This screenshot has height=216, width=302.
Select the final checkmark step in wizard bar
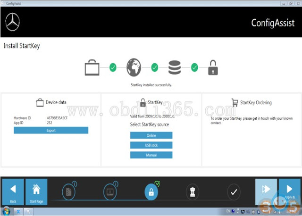(x=234, y=192)
